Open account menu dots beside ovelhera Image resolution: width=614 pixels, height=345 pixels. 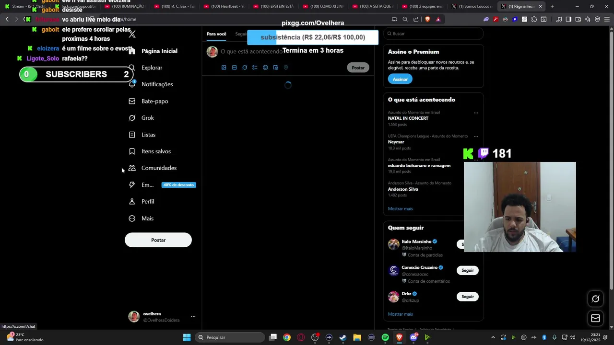[x=193, y=317]
